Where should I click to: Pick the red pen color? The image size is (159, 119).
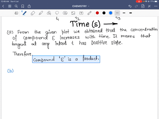97,13
